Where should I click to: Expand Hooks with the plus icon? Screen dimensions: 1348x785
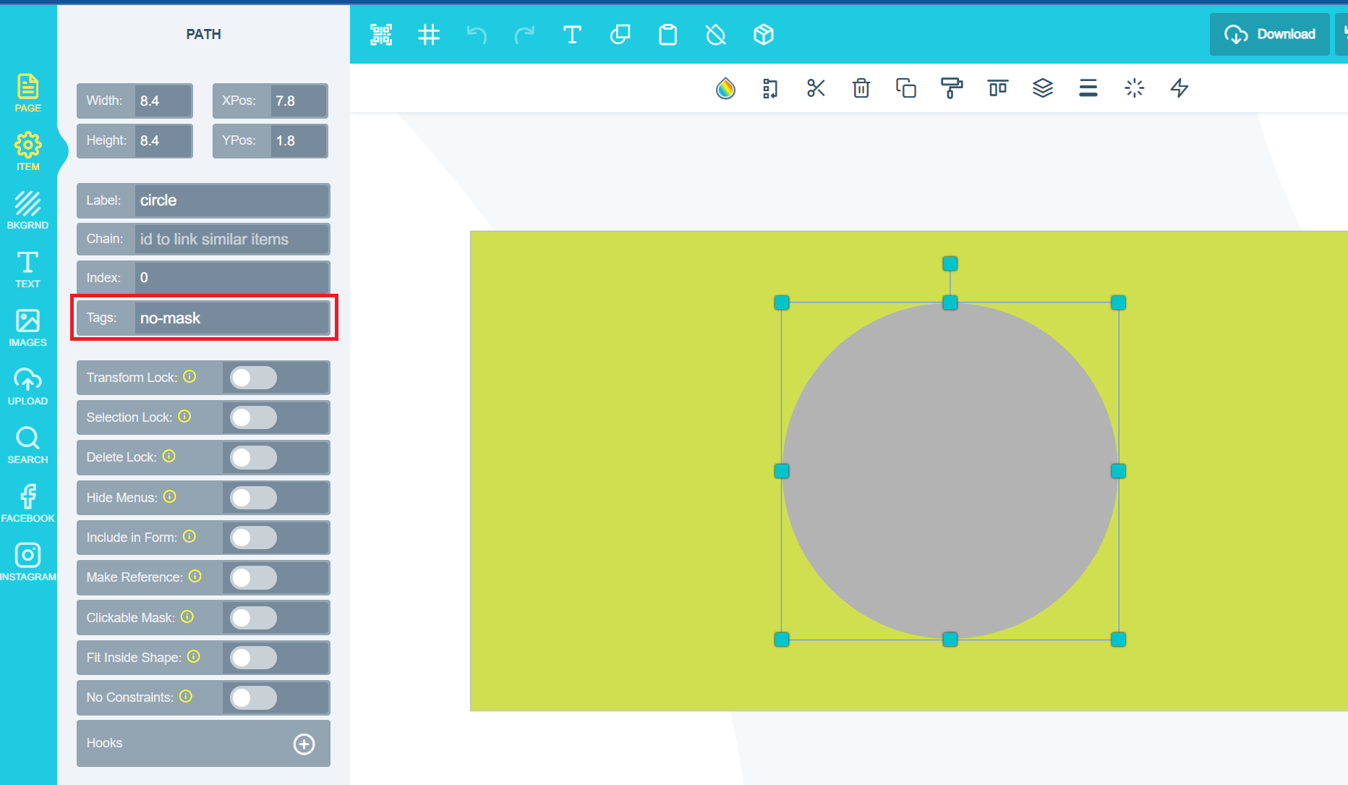click(x=304, y=744)
